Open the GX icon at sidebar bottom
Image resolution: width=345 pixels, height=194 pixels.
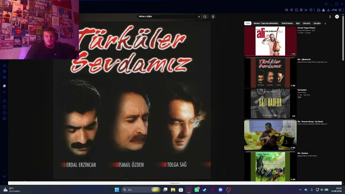click(x=4, y=176)
